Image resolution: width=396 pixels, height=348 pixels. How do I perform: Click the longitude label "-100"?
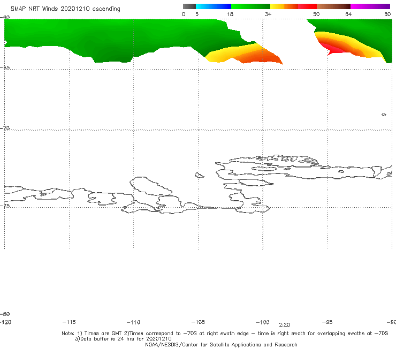(x=263, y=322)
